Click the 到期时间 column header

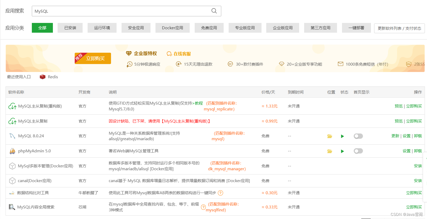[x=296, y=92]
